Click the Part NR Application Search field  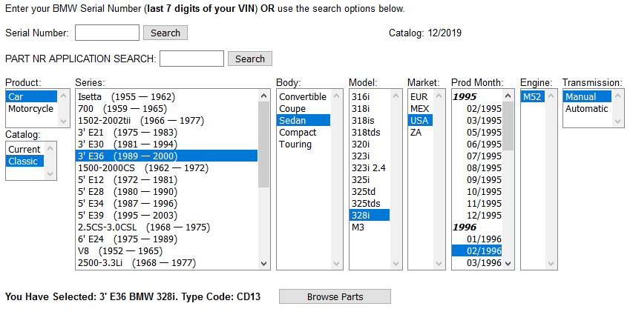coord(191,59)
